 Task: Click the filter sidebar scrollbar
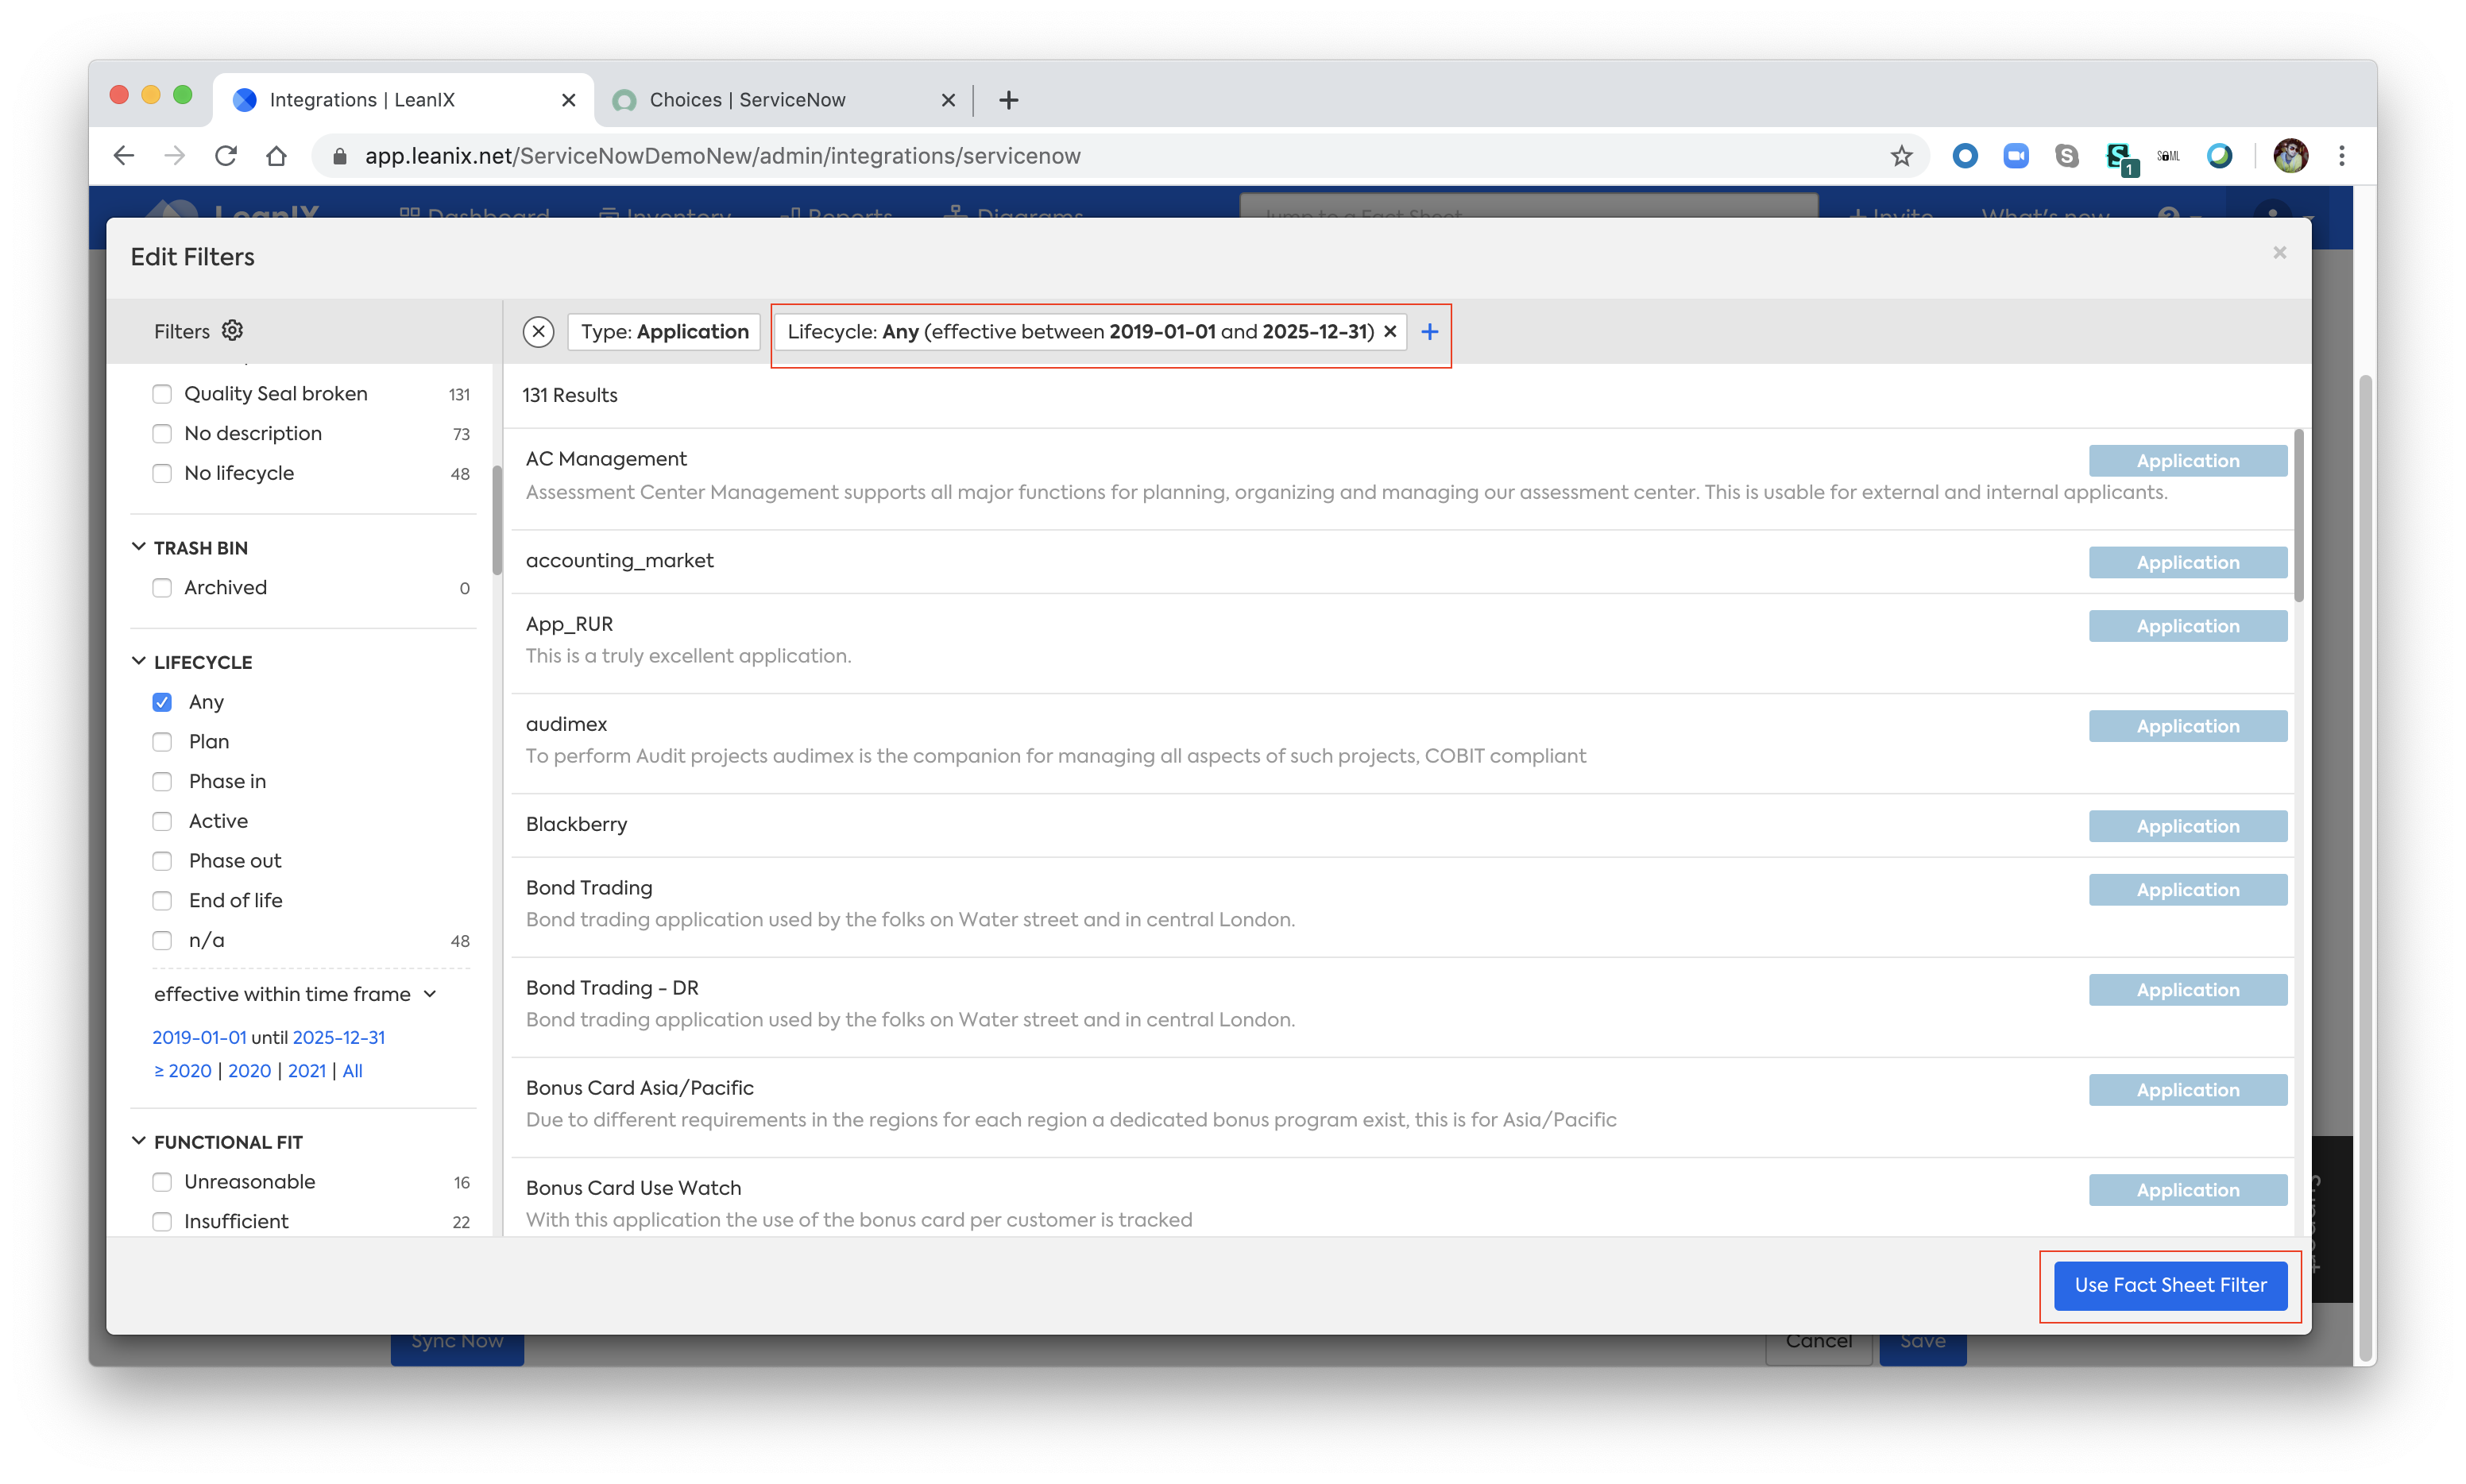point(497,520)
